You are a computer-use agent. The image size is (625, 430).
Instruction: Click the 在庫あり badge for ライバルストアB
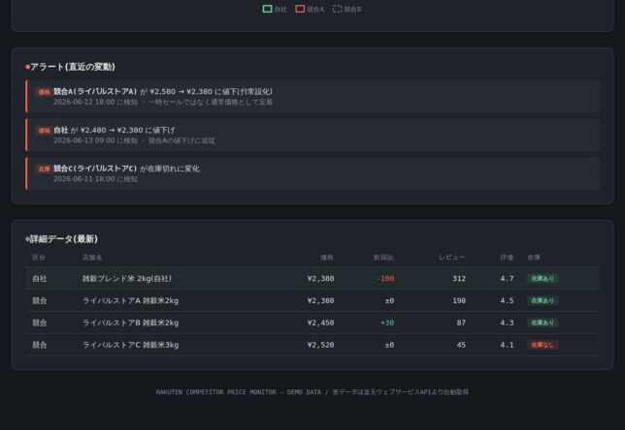click(543, 322)
